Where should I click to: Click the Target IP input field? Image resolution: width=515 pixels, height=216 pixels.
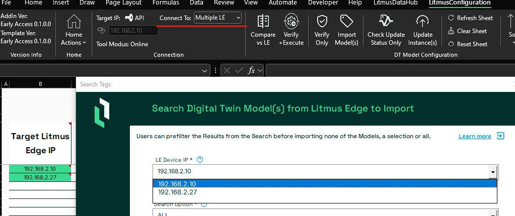pos(133,31)
